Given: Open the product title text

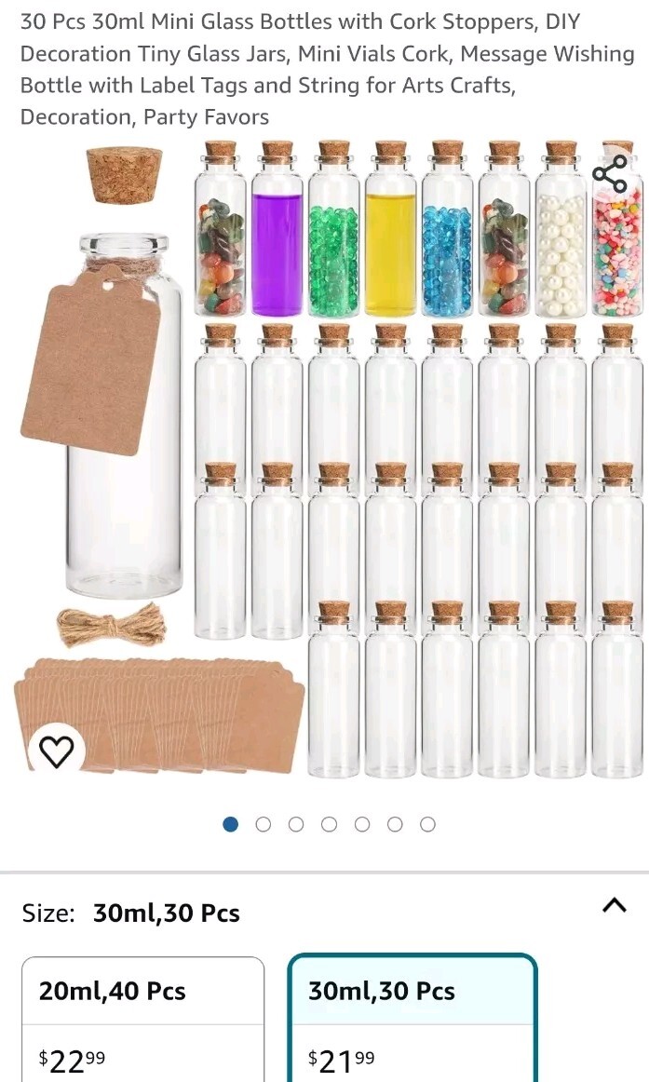Looking at the screenshot, I should [327, 69].
